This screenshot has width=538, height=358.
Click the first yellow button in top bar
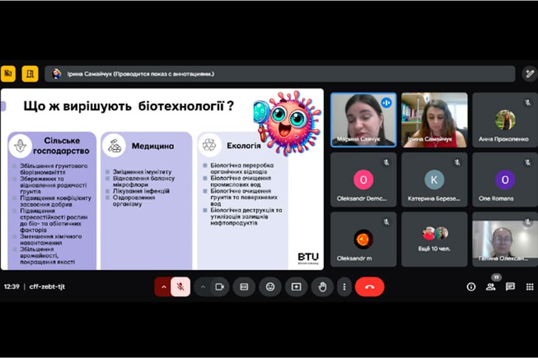coord(8,73)
